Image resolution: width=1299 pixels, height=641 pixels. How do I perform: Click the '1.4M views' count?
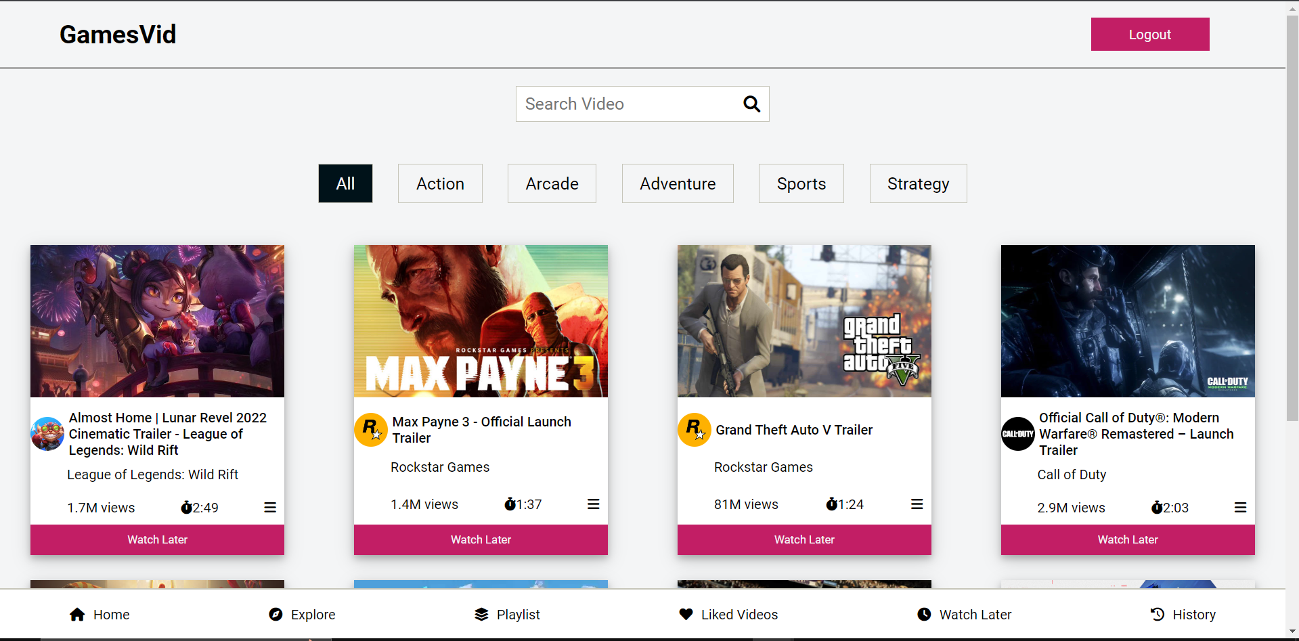[424, 504]
